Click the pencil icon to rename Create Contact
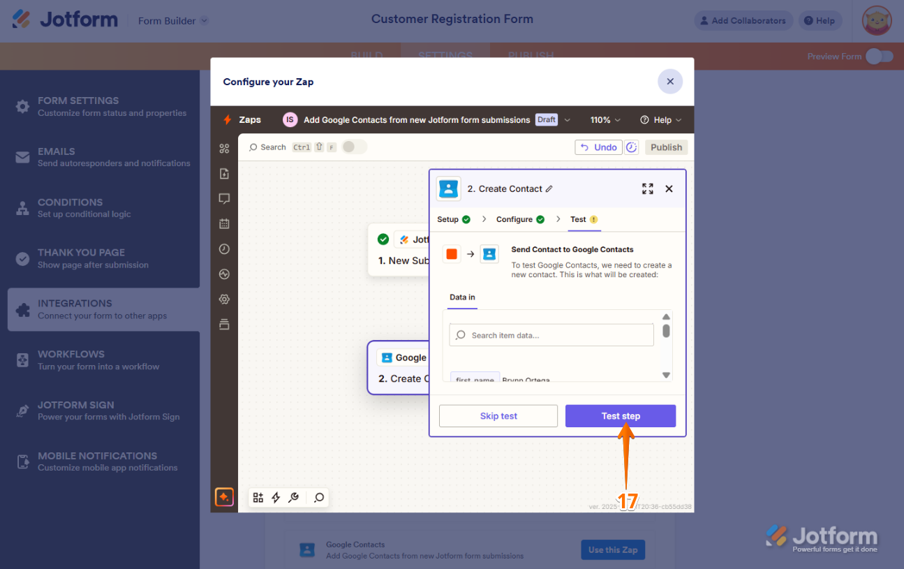The width and height of the screenshot is (904, 569). (x=549, y=189)
